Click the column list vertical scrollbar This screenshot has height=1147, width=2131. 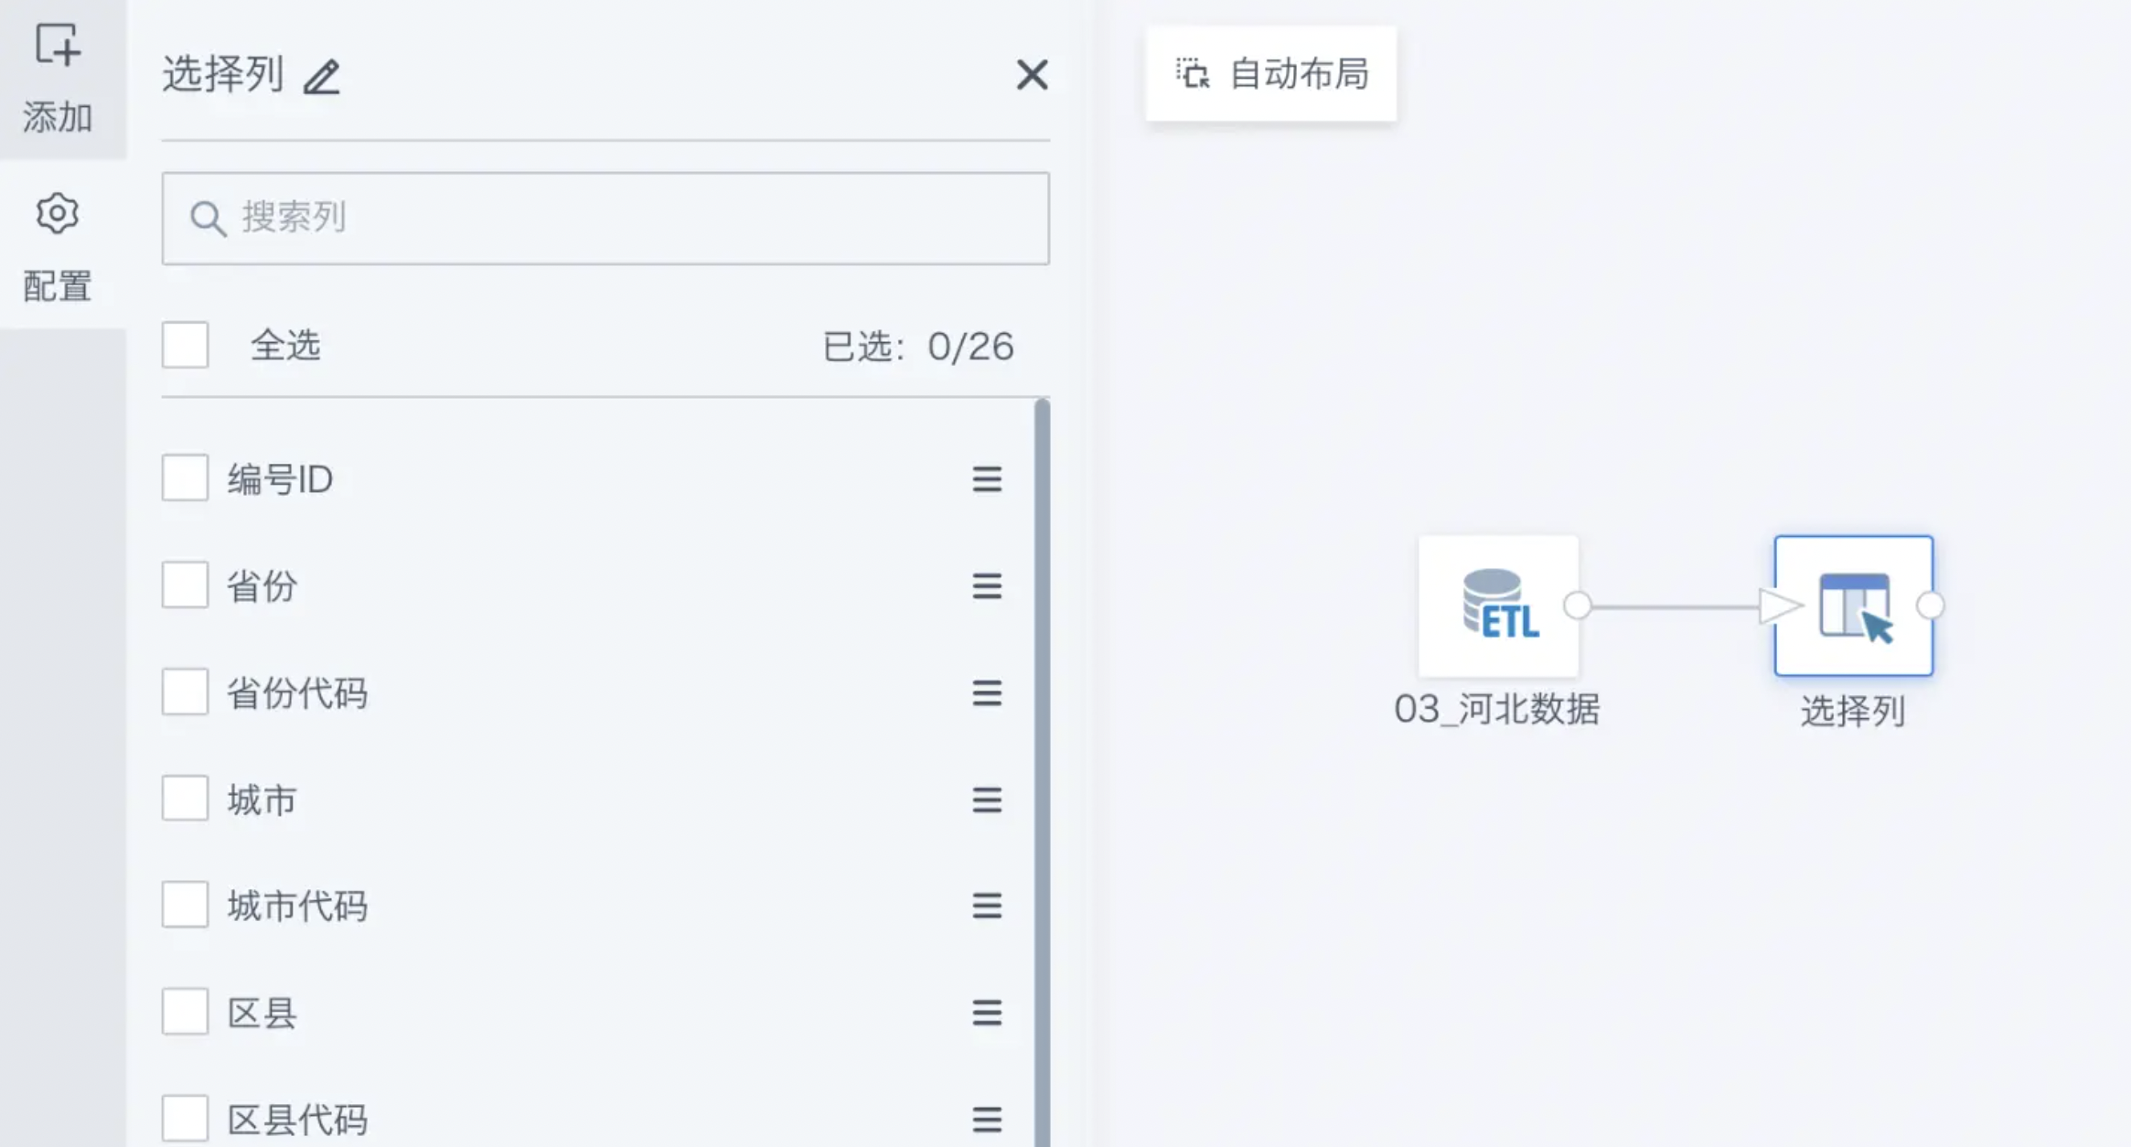(1042, 773)
